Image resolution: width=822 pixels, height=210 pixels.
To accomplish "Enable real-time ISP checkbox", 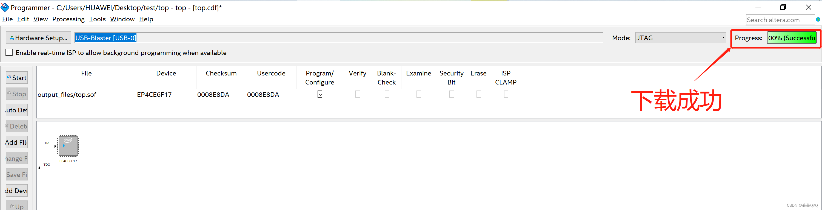I will tap(9, 52).
